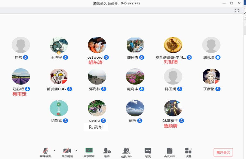The width and height of the screenshot is (246, 159).
Task: Open the members (成员) list icon
Action: [x=126, y=151]
